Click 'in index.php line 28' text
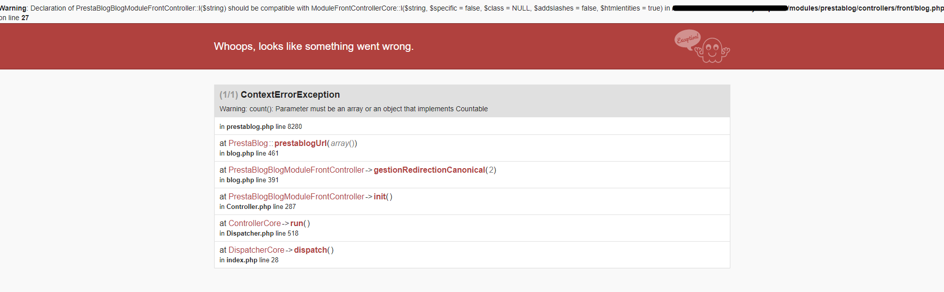The width and height of the screenshot is (944, 292). pyautogui.click(x=249, y=260)
